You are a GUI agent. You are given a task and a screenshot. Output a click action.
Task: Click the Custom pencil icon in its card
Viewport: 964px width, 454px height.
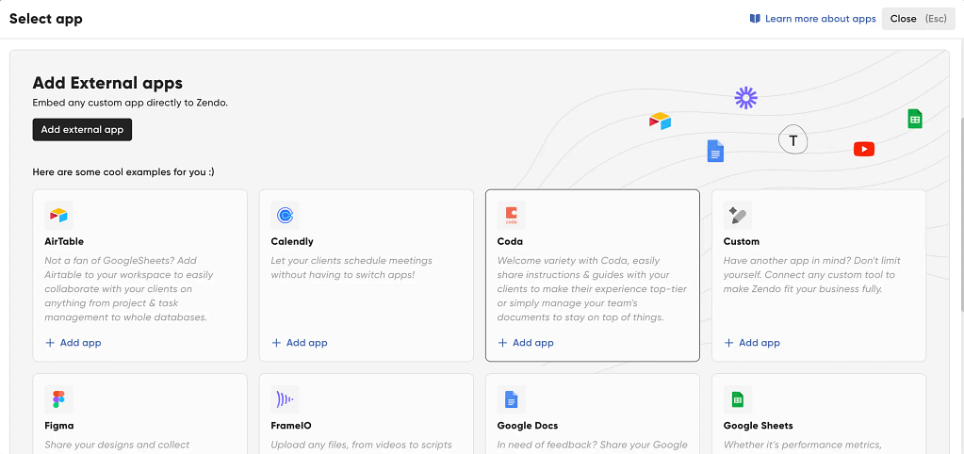[737, 215]
